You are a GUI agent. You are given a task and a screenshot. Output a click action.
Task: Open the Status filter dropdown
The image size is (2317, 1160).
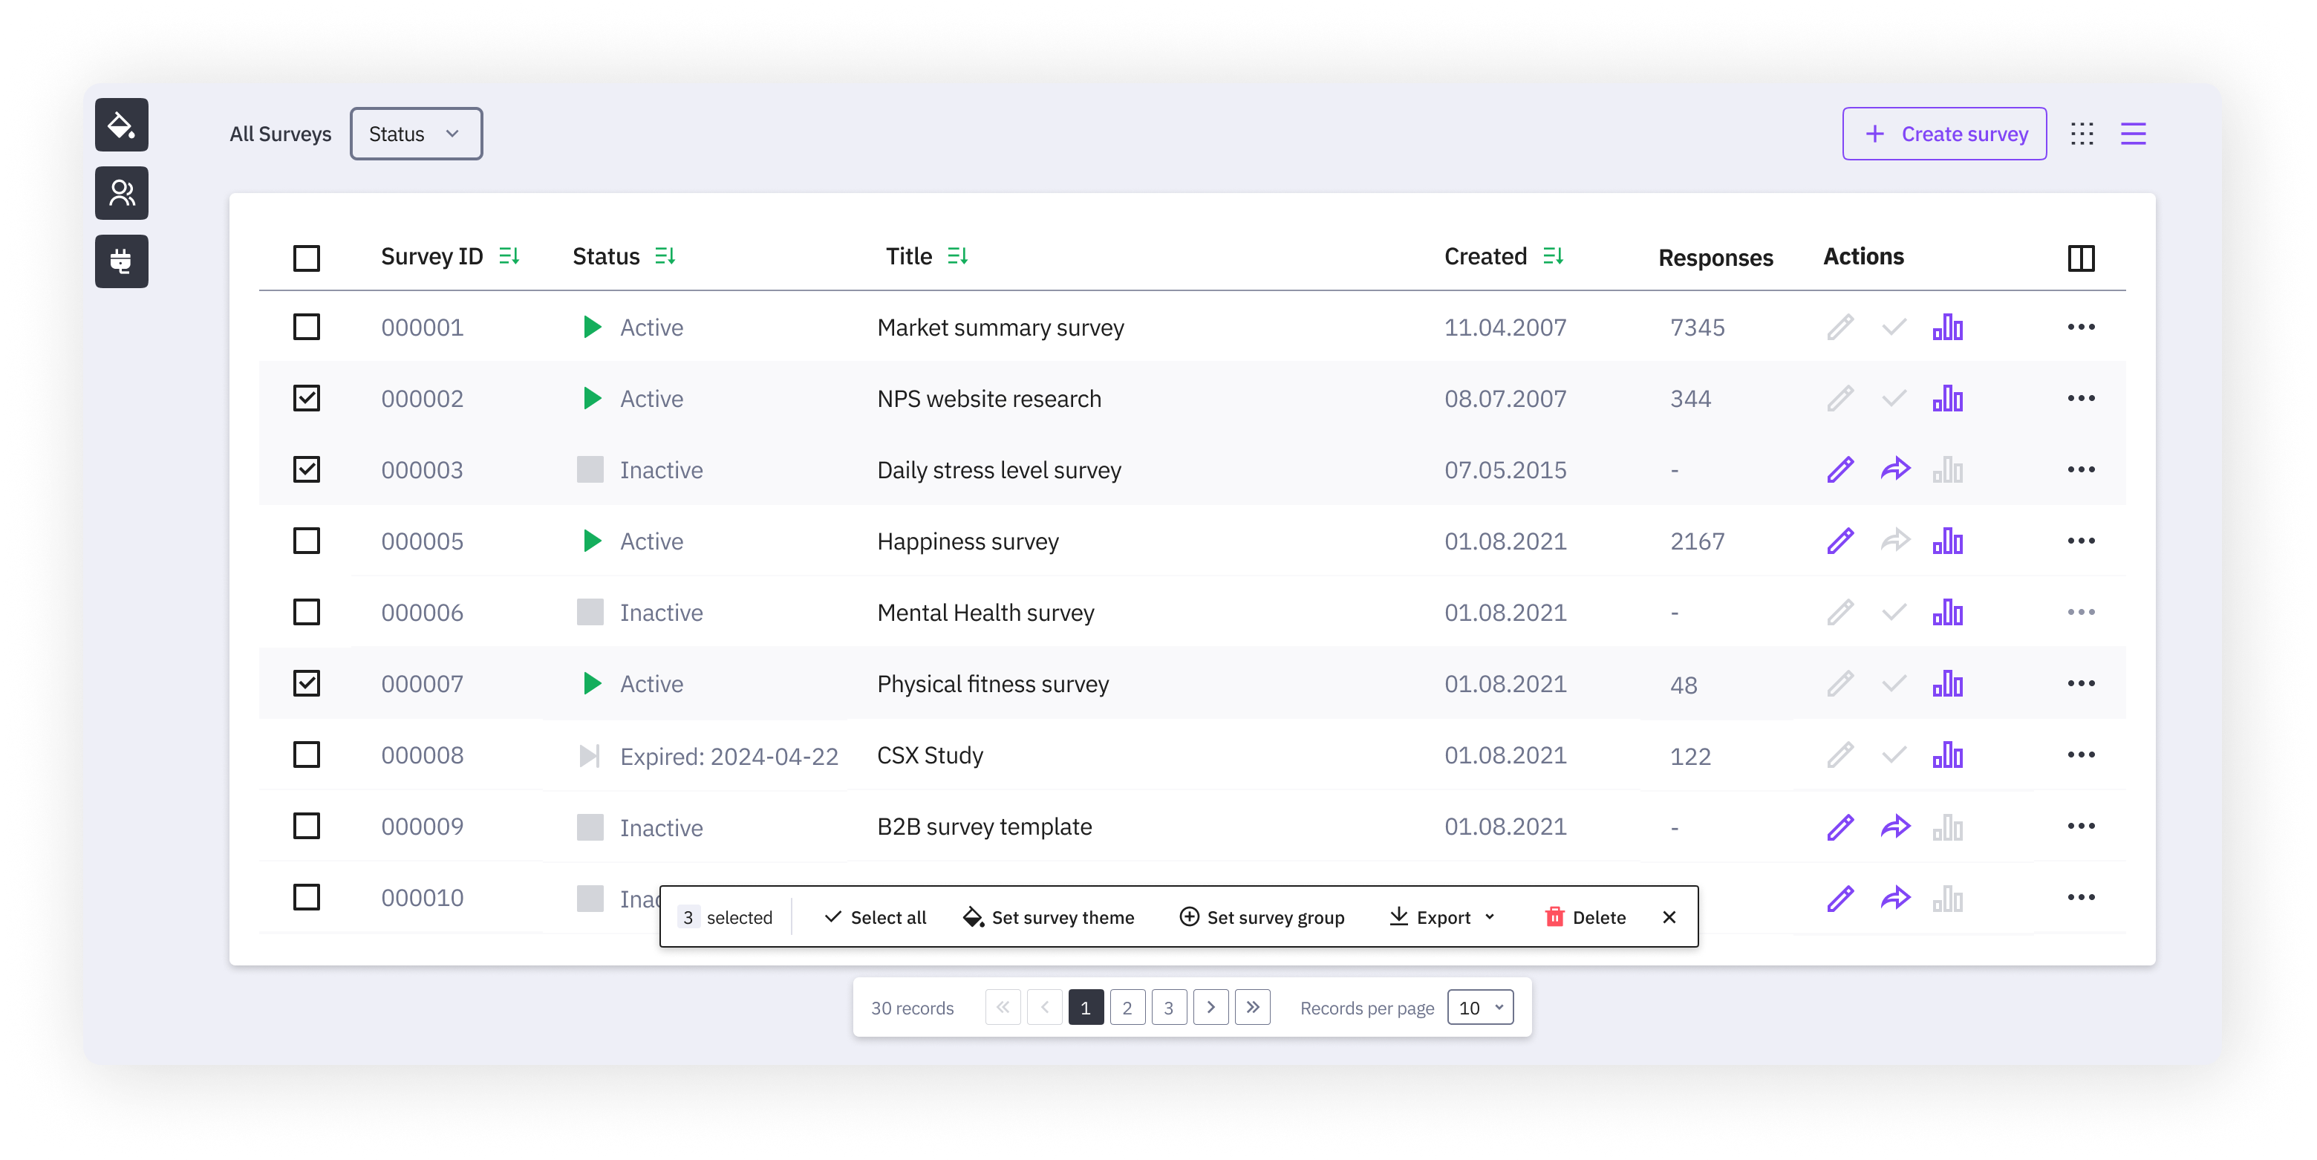(x=416, y=134)
